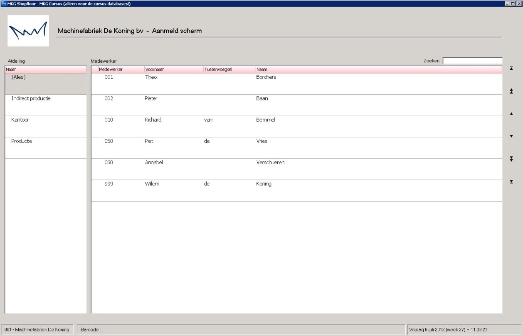Click the company crown logo
This screenshot has width=523, height=336.
point(28,31)
